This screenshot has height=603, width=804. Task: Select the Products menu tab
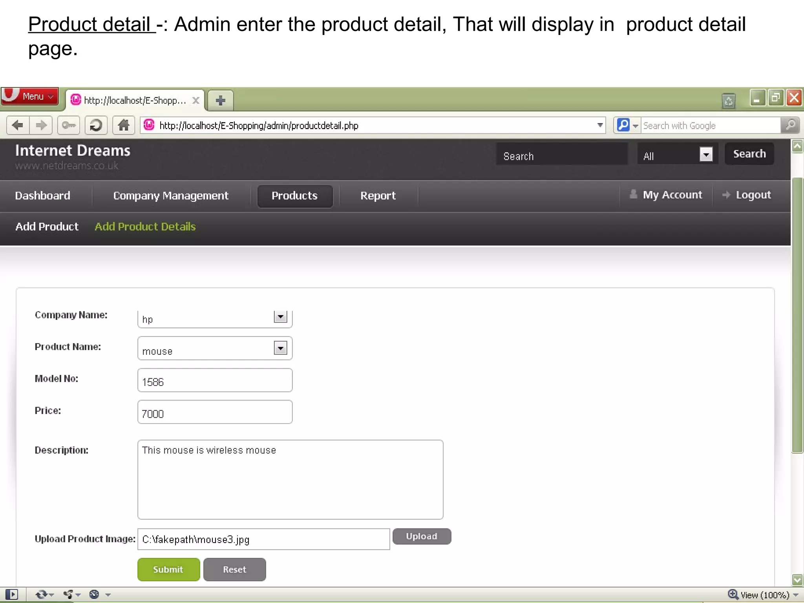295,196
